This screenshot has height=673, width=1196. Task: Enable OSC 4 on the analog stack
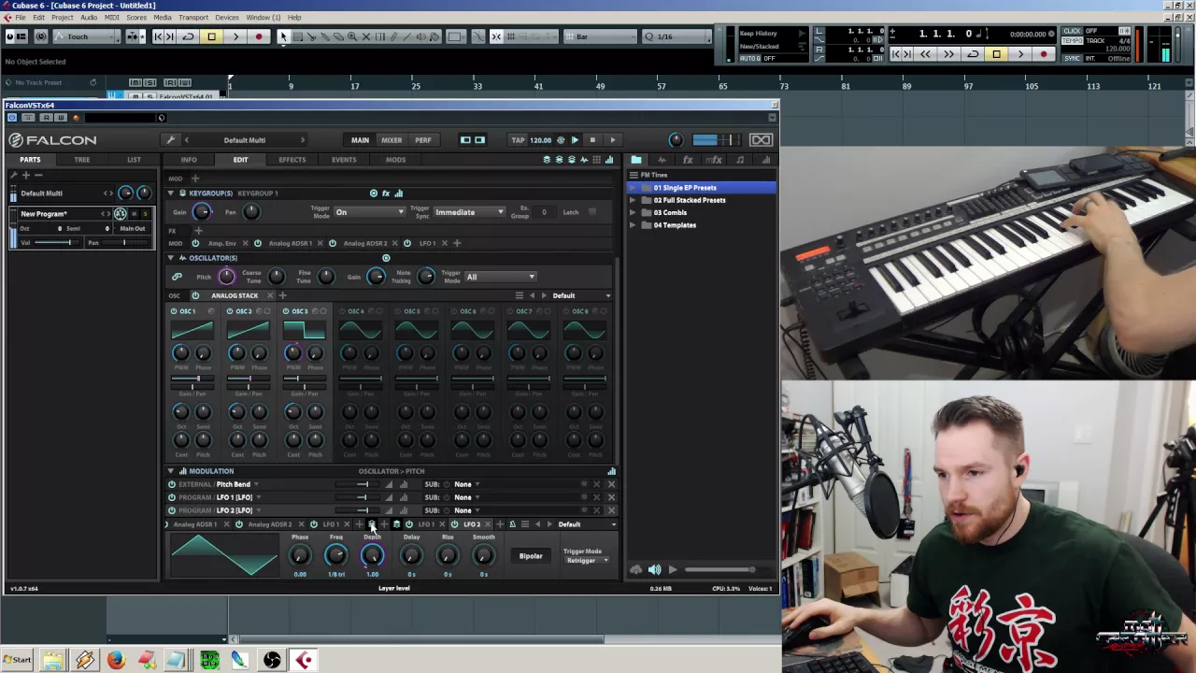pyautogui.click(x=341, y=311)
